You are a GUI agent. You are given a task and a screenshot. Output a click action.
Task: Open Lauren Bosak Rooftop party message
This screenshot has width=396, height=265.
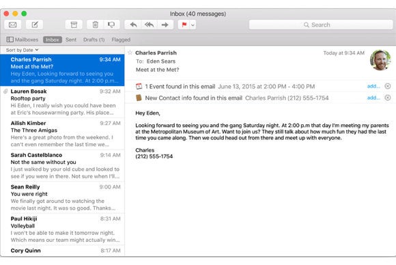click(62, 102)
